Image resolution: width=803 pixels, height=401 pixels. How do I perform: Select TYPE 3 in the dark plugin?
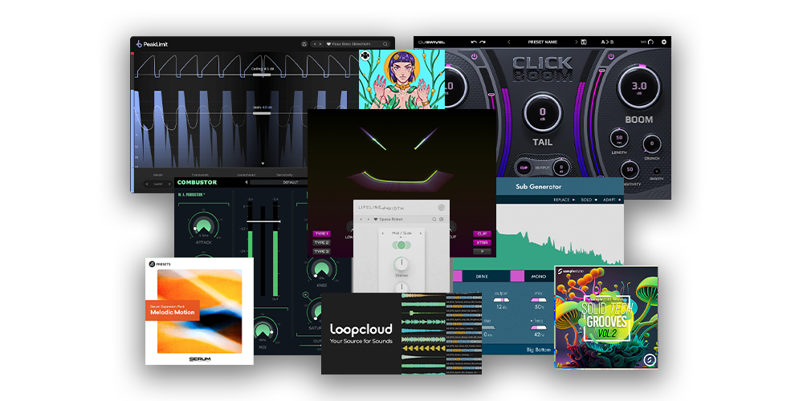point(321,252)
